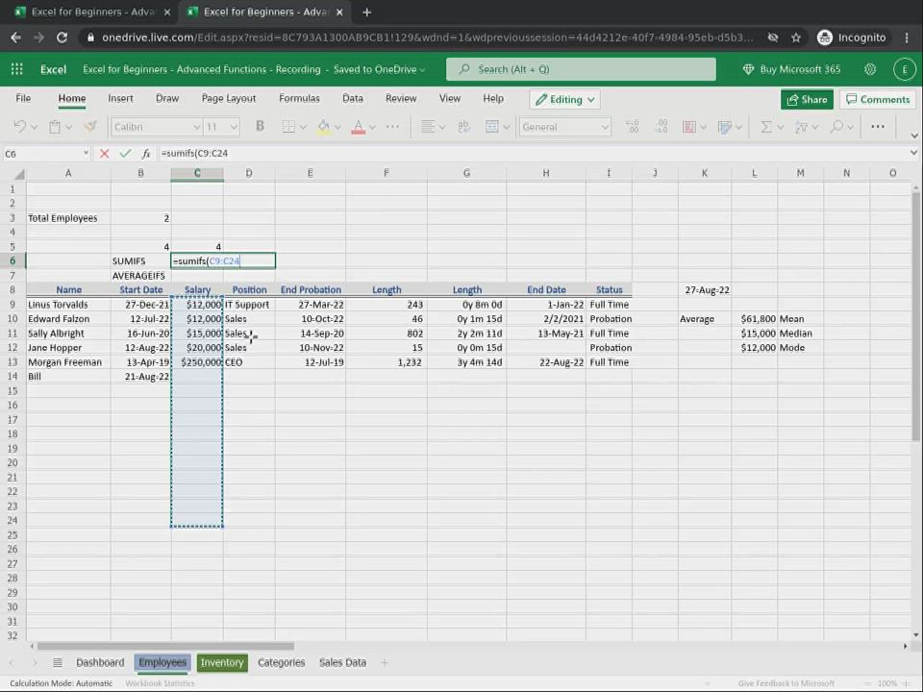Select cell with Morgan Freeman

(x=68, y=362)
